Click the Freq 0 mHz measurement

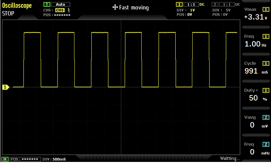coord(260,152)
